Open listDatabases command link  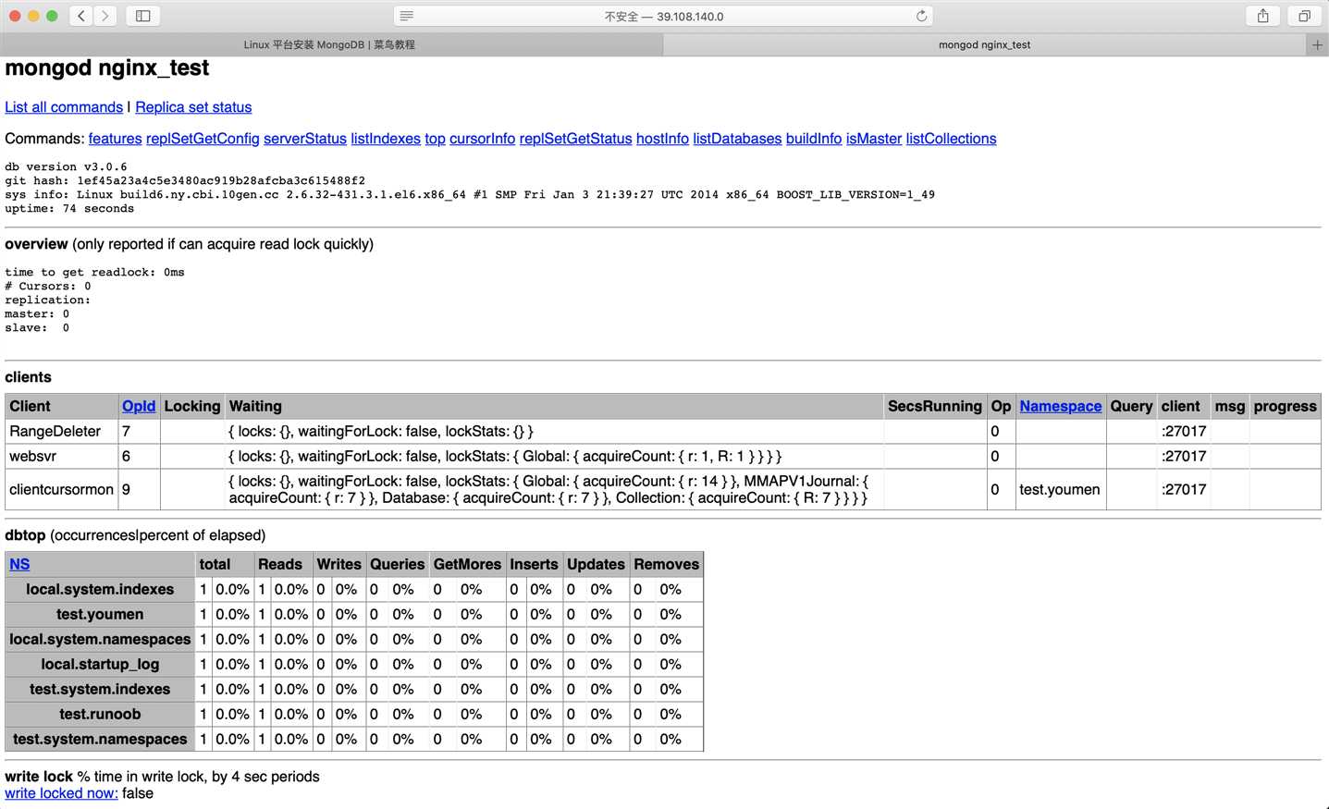point(737,139)
